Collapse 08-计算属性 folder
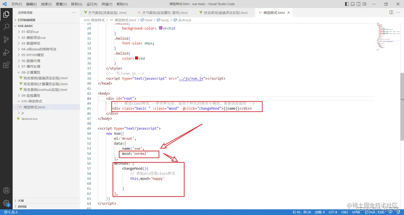Viewport: 404px width, 215px height. pyautogui.click(x=46, y=72)
